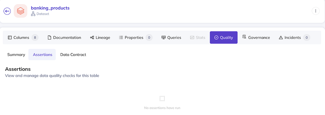Click the Columns table icon
Viewport: 325px width, 115px height.
[x=10, y=38]
